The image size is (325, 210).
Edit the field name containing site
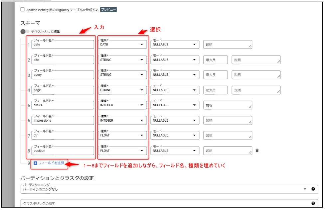pyautogui.click(x=63, y=60)
